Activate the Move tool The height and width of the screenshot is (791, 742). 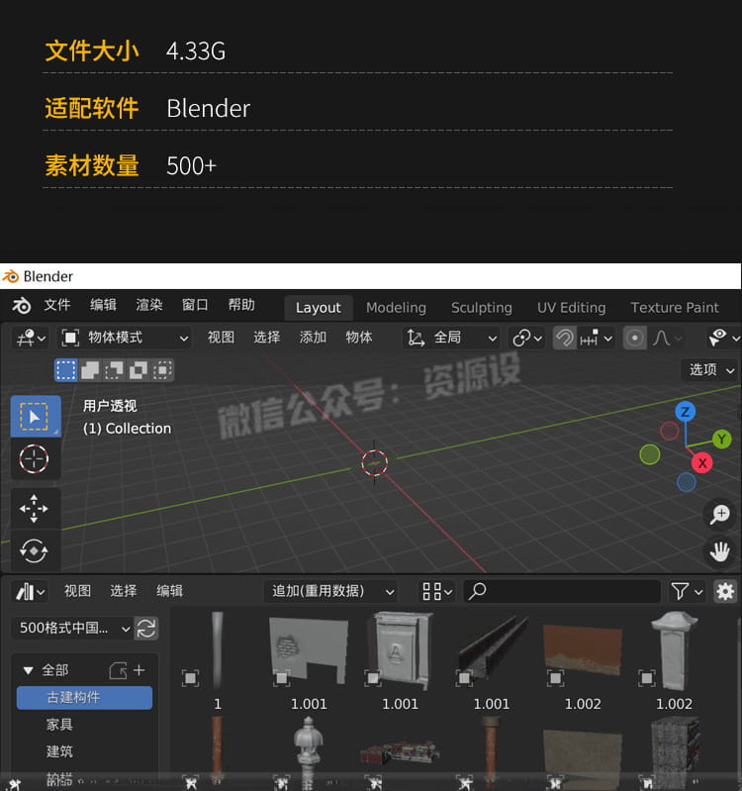click(x=35, y=509)
